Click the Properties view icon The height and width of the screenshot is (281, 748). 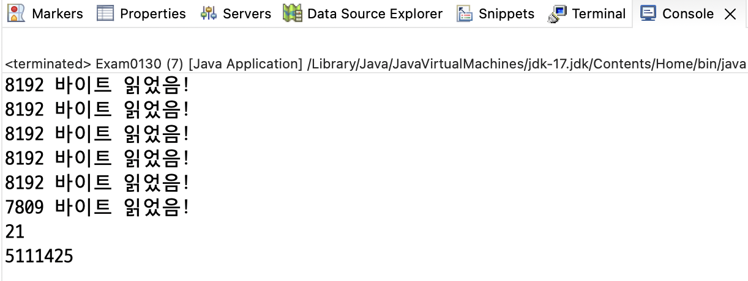106,13
